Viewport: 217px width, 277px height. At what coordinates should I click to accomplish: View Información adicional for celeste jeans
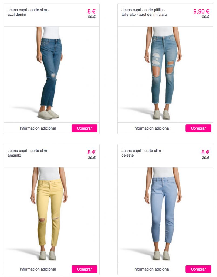(152, 269)
